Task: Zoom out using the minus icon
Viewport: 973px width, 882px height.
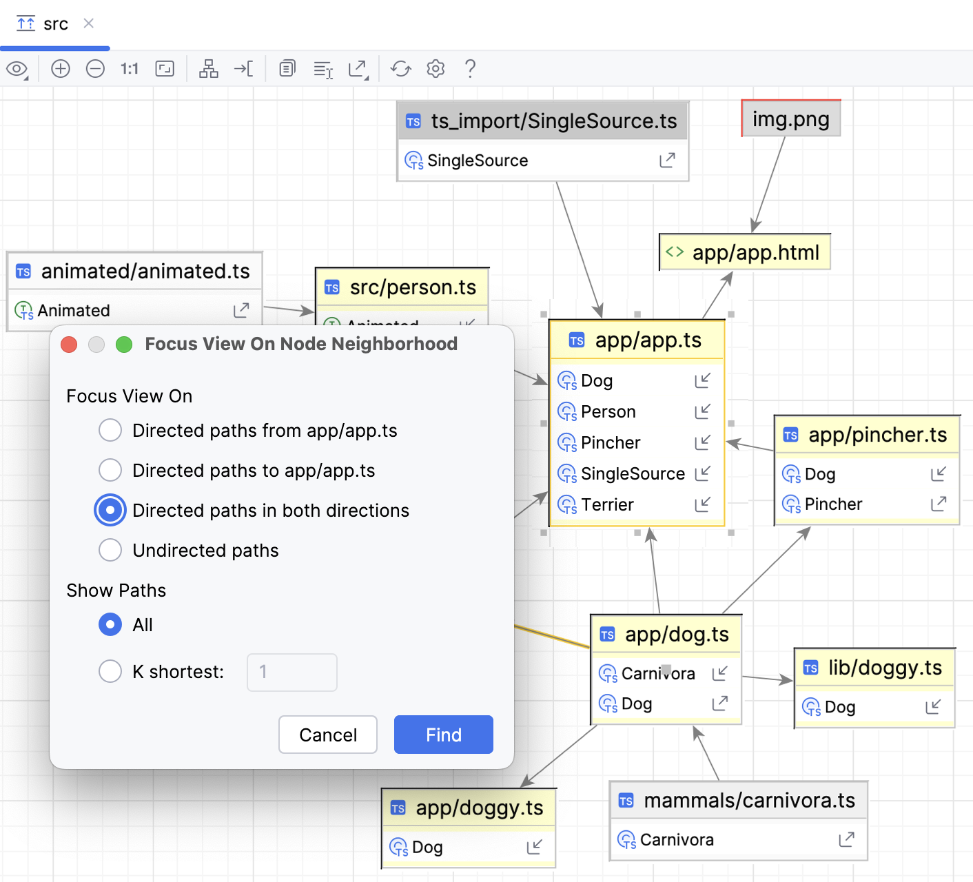Action: [x=95, y=69]
